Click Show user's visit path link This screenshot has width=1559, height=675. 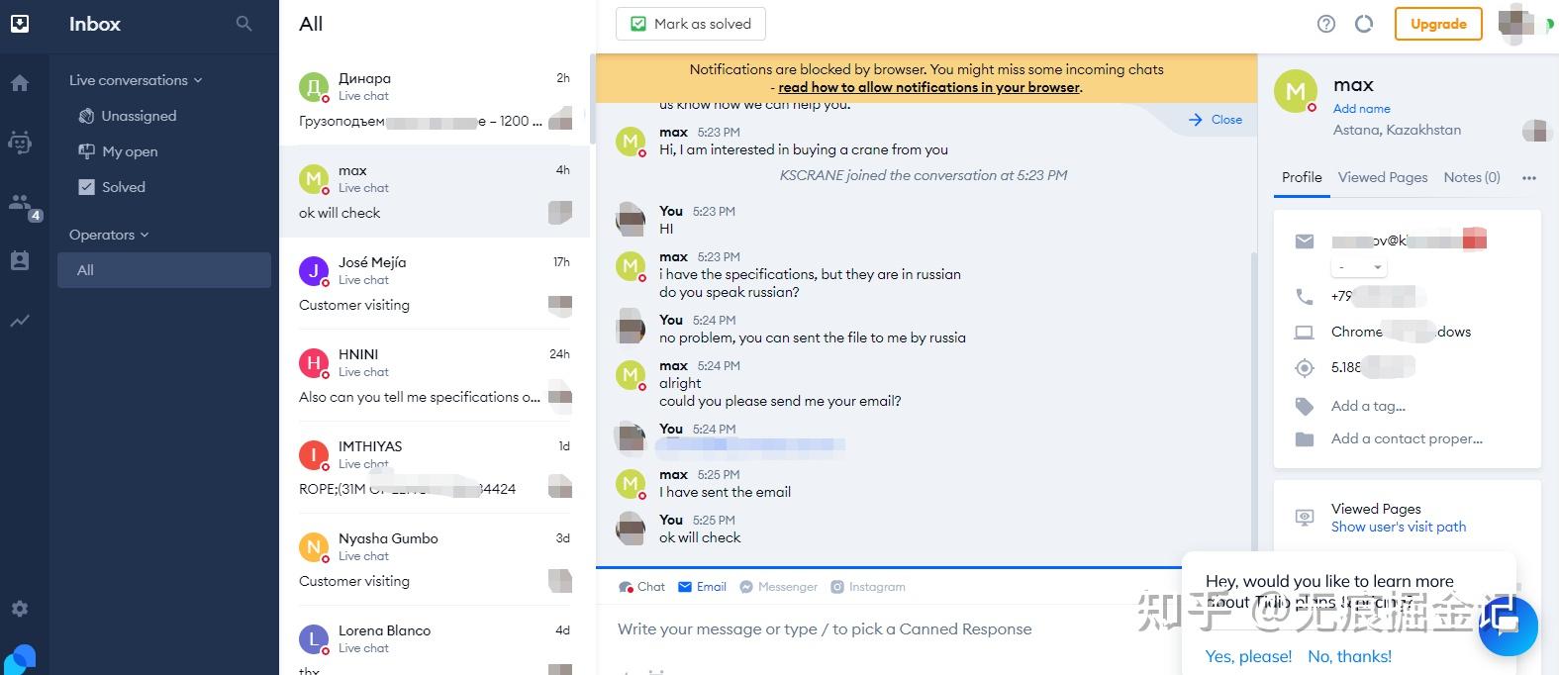(1398, 527)
